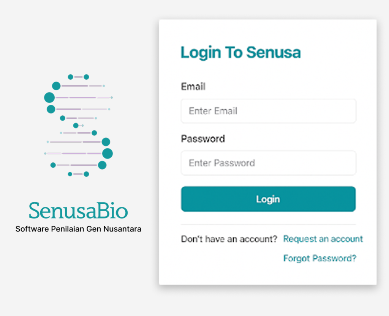Follow the 'Forgot Password?' link
The width and height of the screenshot is (389, 316).
[319, 258]
